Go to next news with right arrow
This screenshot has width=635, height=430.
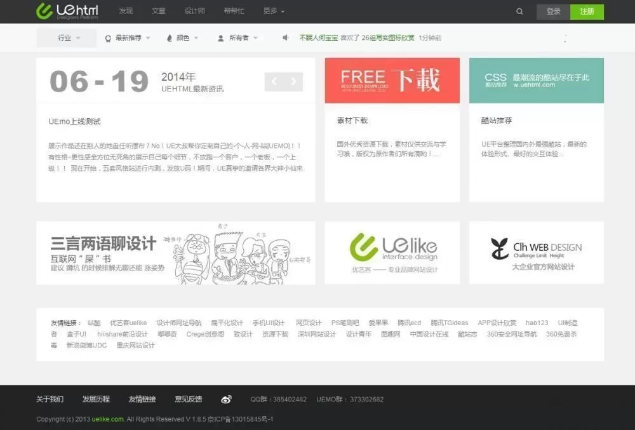pyautogui.click(x=293, y=81)
